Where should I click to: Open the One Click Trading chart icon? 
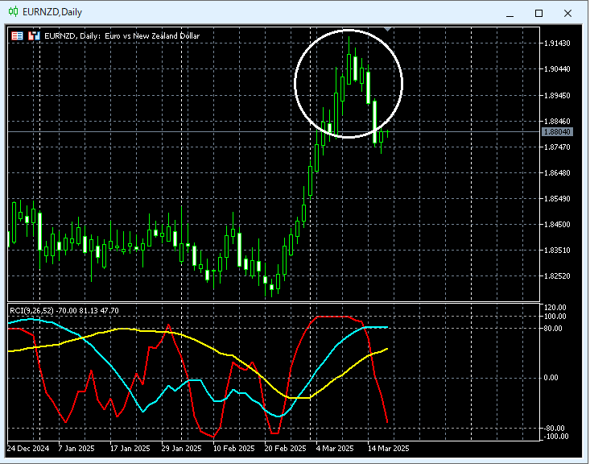pos(34,35)
